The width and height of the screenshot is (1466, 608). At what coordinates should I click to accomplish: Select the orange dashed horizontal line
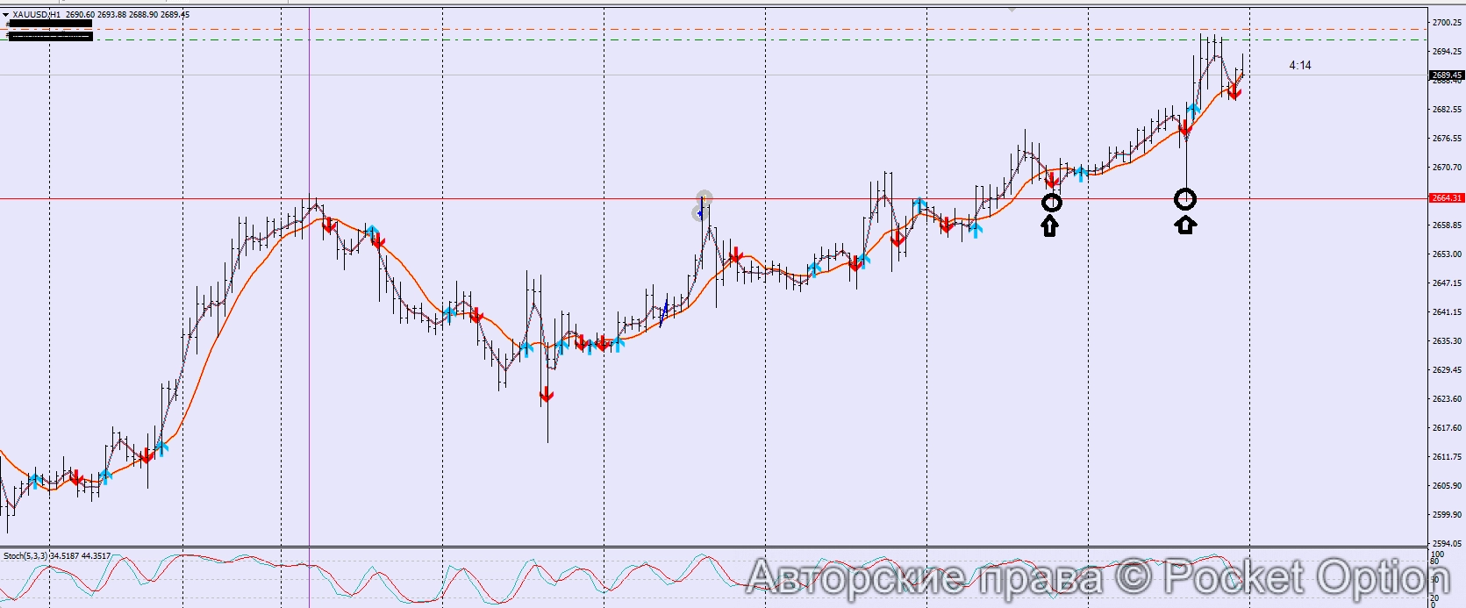point(702,29)
